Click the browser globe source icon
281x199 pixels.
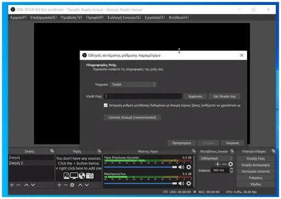82,175
